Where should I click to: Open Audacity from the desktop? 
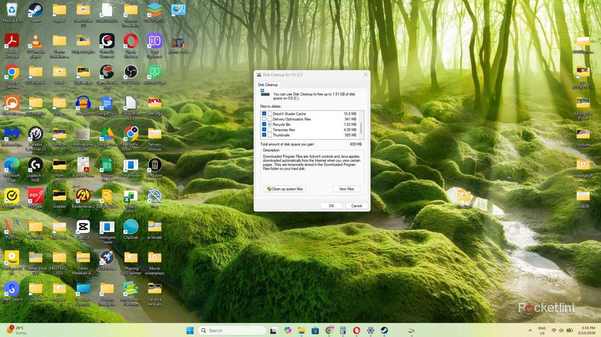pyautogui.click(x=83, y=103)
